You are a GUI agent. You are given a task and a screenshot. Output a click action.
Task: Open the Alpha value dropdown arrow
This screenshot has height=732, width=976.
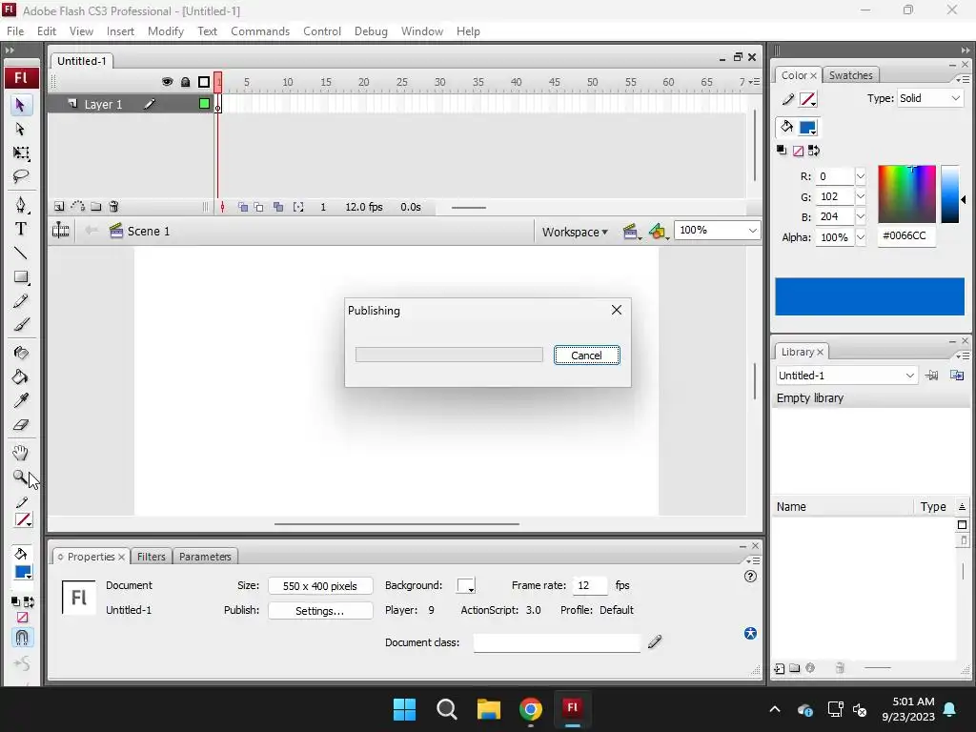click(861, 237)
